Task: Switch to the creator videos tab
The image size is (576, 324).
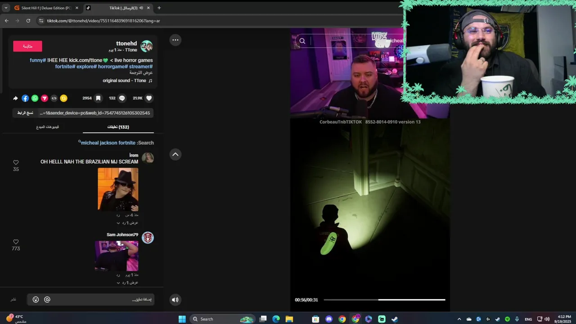Action: pyautogui.click(x=48, y=127)
